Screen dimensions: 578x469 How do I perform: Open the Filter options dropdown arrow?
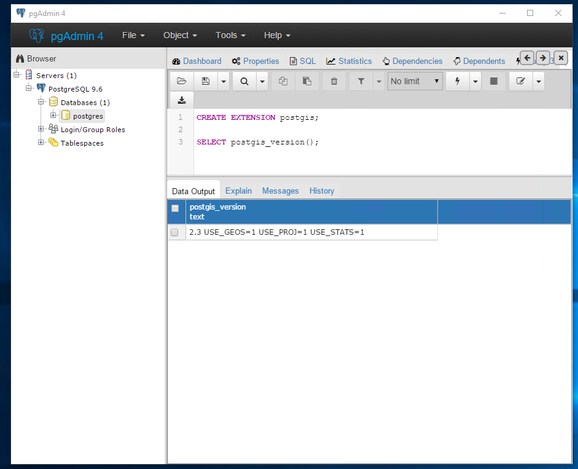(378, 81)
